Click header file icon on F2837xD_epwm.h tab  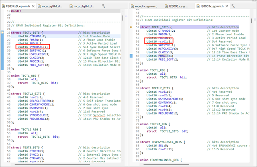tap(4, 6)
